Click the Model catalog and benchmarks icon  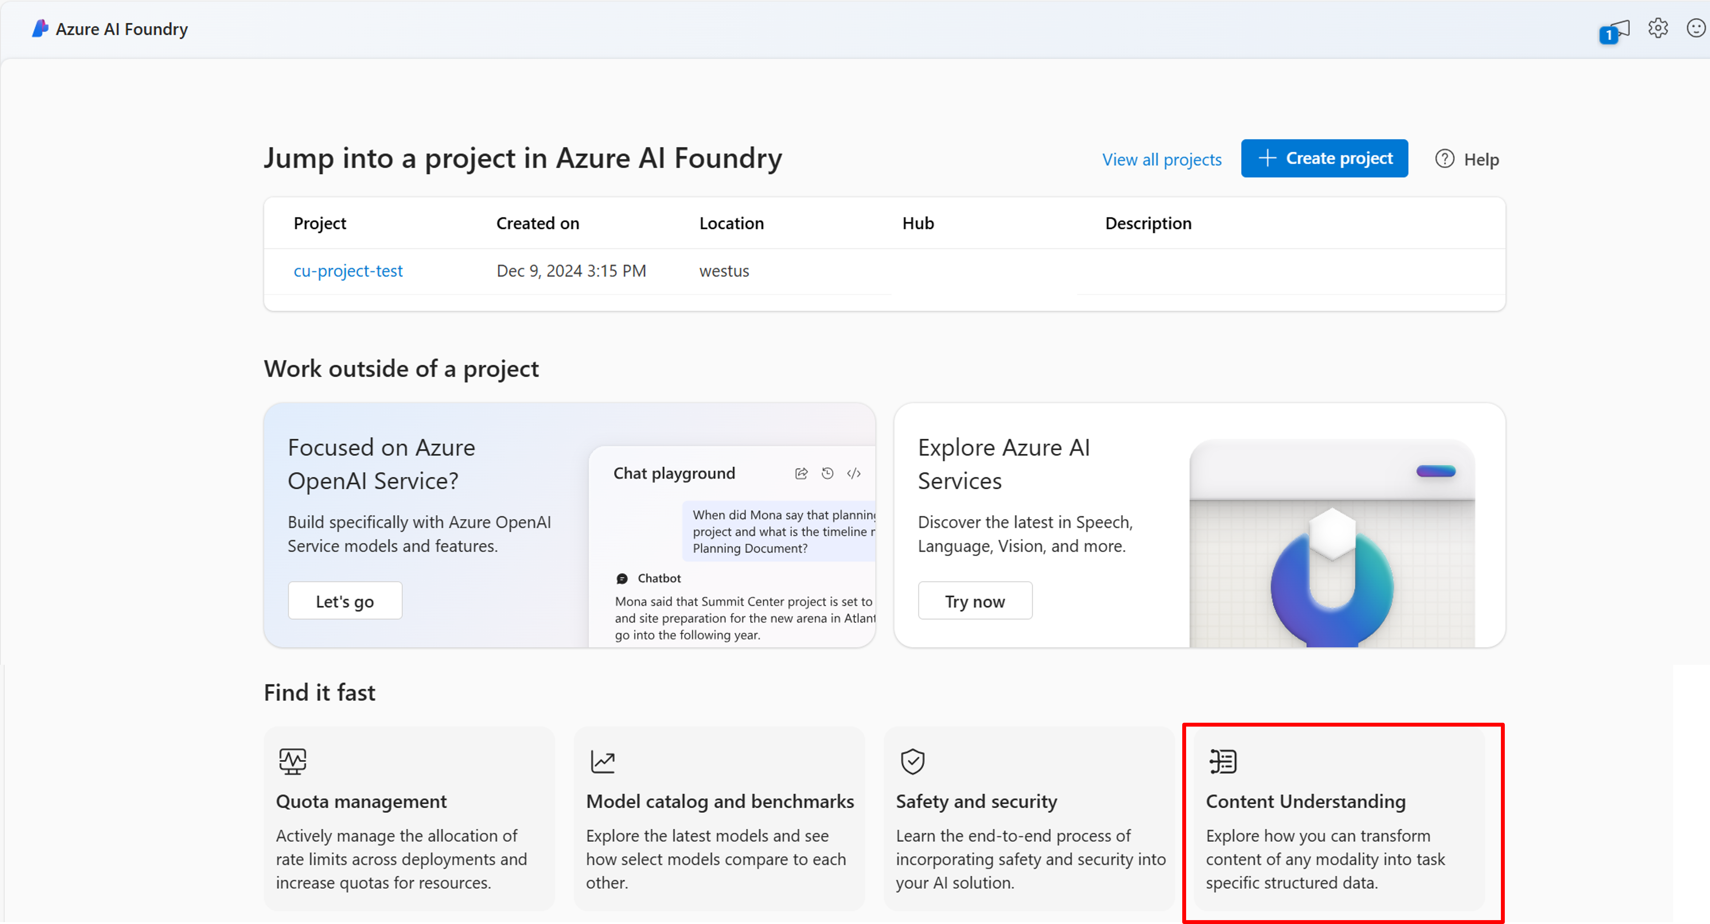click(x=603, y=760)
